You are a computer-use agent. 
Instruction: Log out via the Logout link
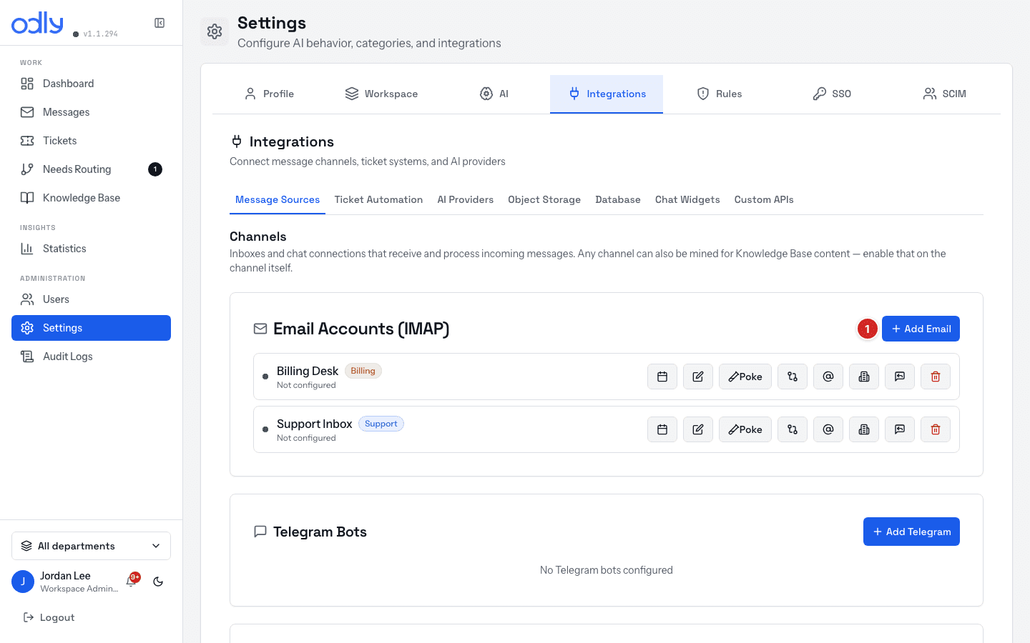point(49,617)
